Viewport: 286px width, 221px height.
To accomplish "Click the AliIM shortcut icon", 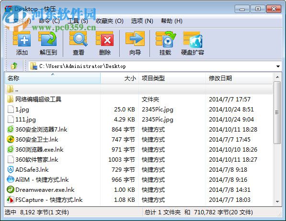I will (x=11, y=179).
